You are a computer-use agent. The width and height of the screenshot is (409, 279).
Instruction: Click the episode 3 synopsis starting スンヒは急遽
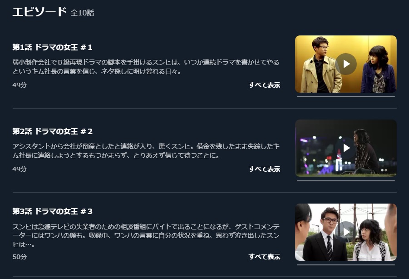[146, 235]
